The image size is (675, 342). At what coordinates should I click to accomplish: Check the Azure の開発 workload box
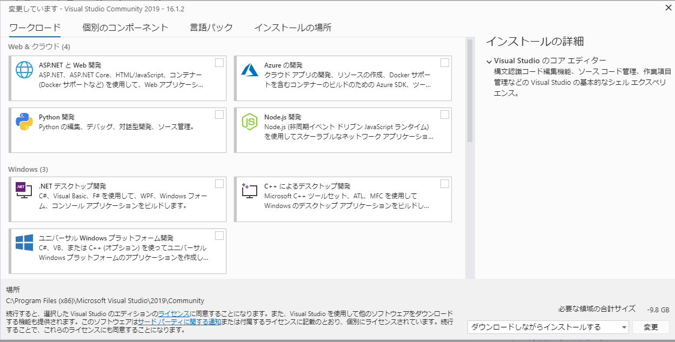coord(445,63)
